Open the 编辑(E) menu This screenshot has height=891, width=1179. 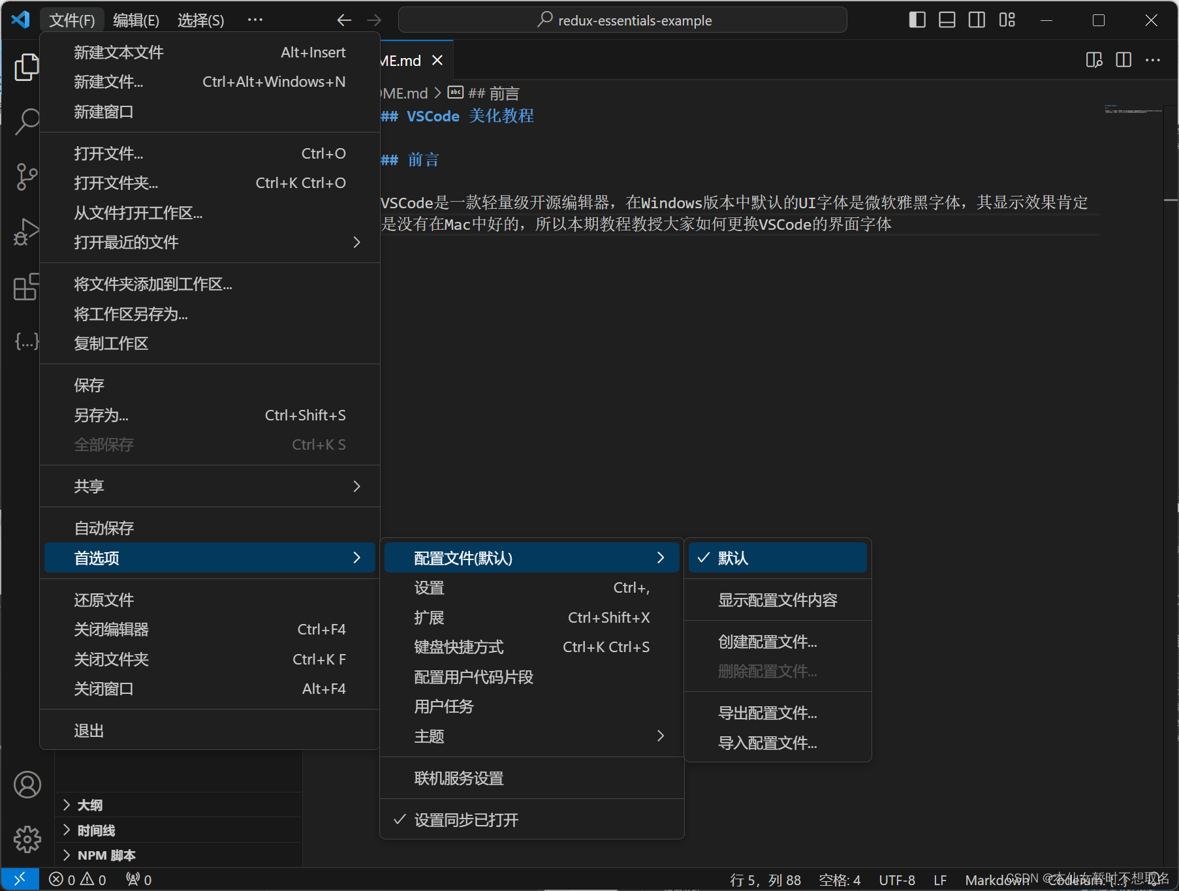click(x=135, y=20)
